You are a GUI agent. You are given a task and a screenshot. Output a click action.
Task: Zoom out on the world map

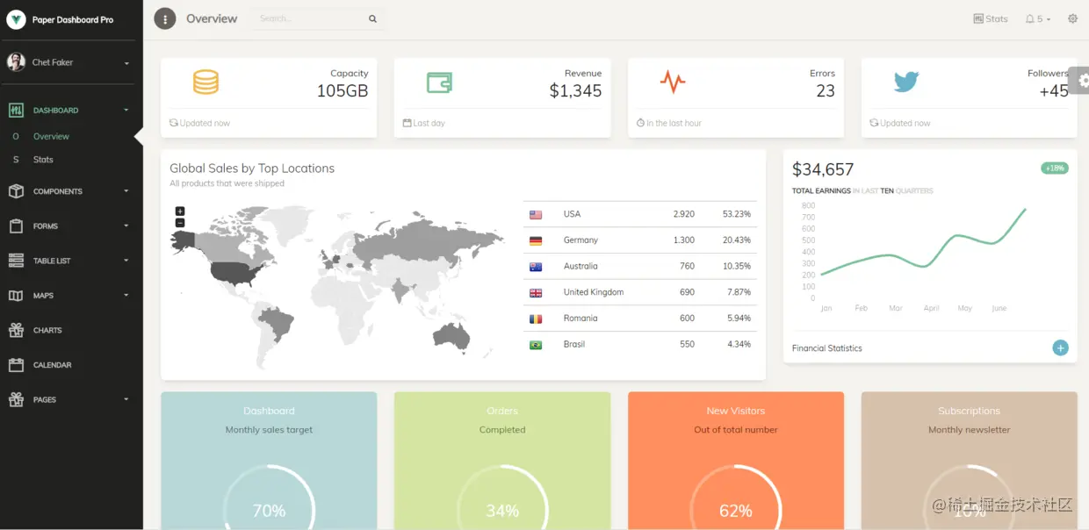180,222
